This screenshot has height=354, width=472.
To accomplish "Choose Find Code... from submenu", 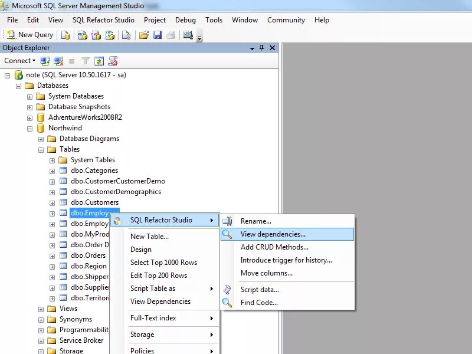I will pos(287,303).
